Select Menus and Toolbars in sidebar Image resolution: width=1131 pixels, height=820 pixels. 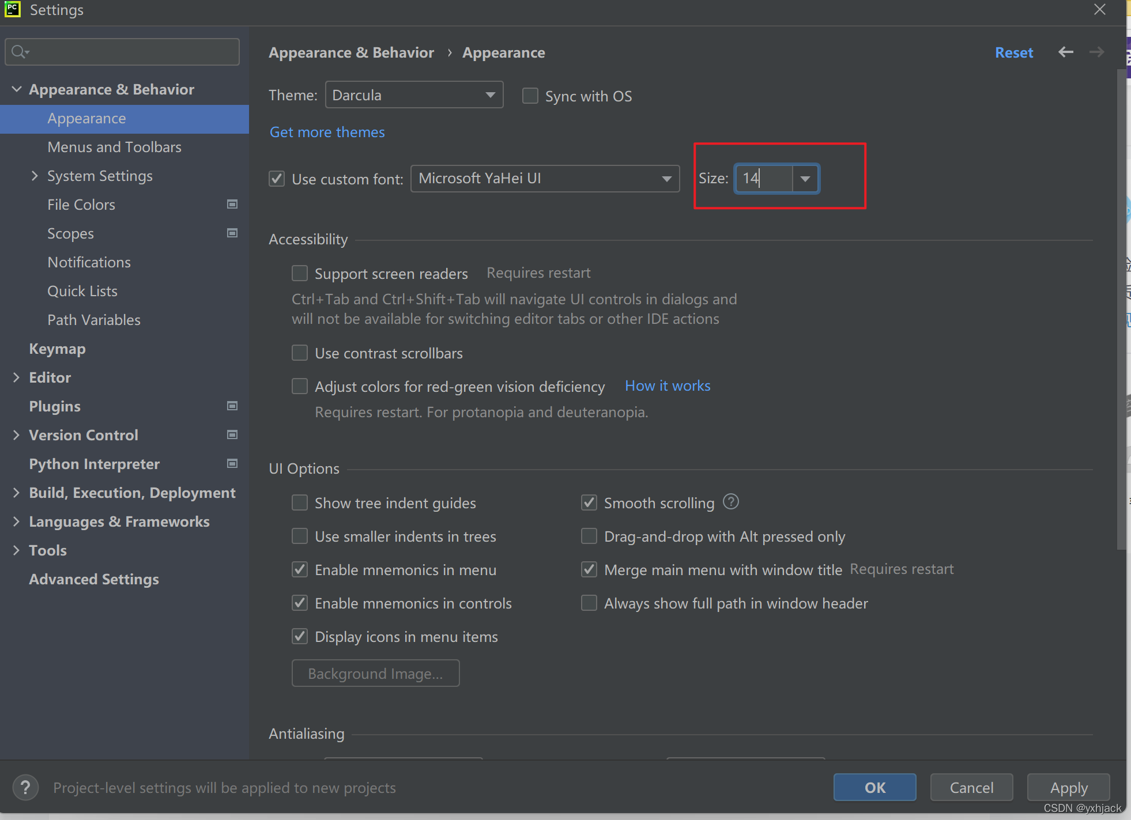[x=114, y=147]
